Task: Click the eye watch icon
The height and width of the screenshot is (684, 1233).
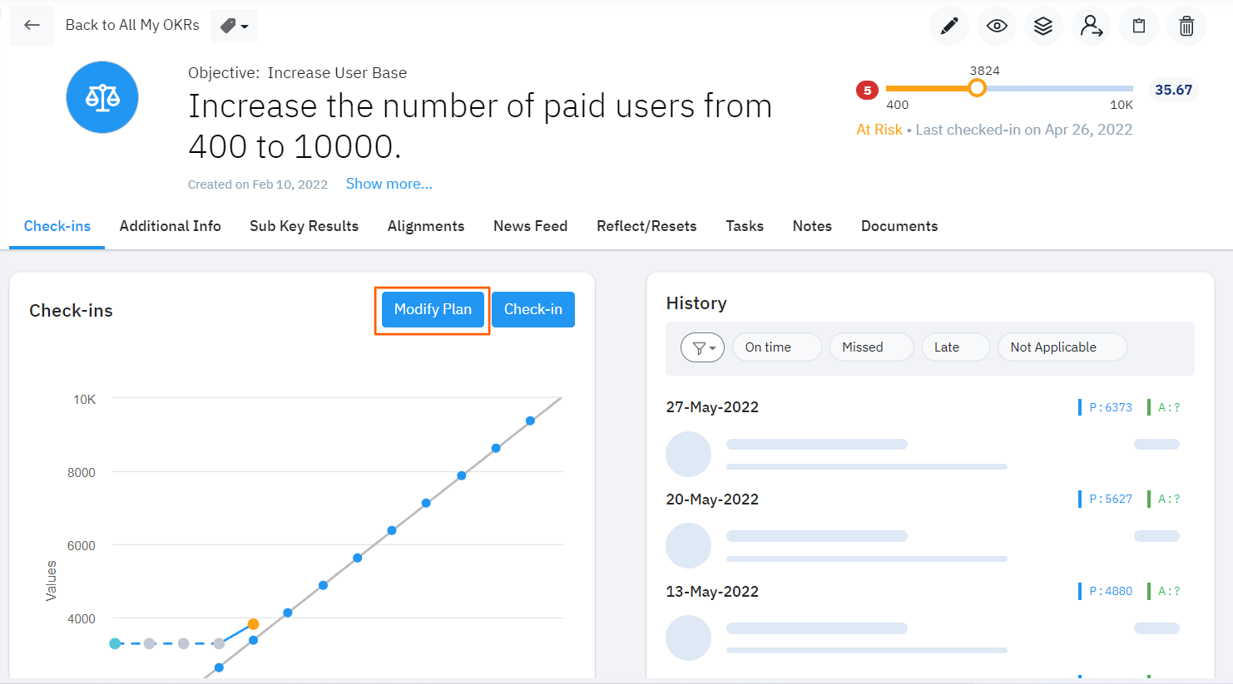Action: 996,26
